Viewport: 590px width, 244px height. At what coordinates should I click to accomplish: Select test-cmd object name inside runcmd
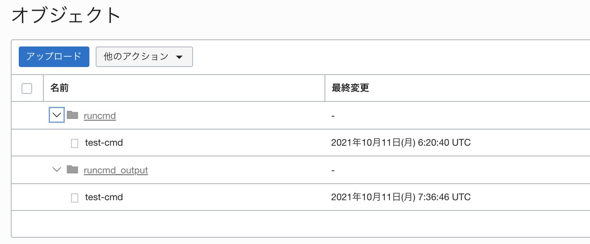[104, 143]
